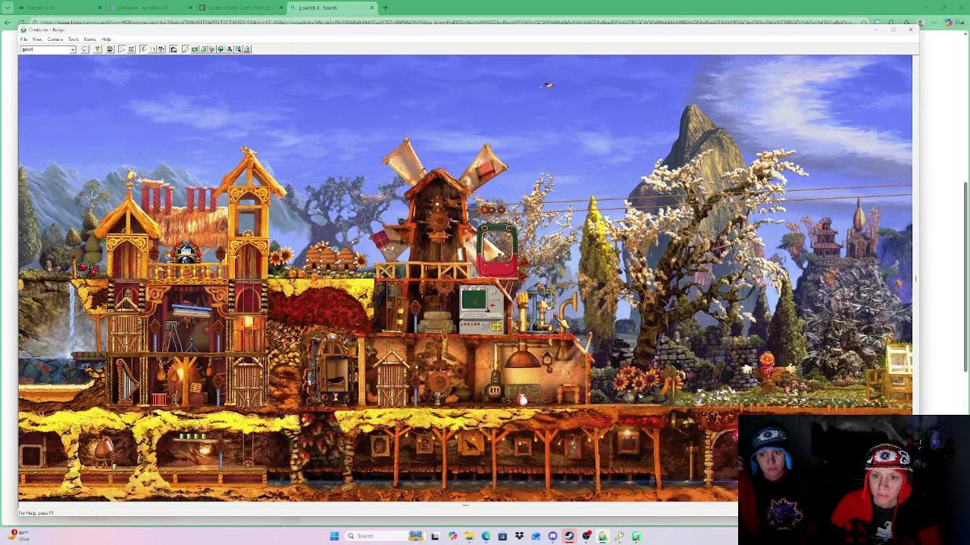Click the green computer terminal in the game world
This screenshot has height=545, width=970.
481,310
